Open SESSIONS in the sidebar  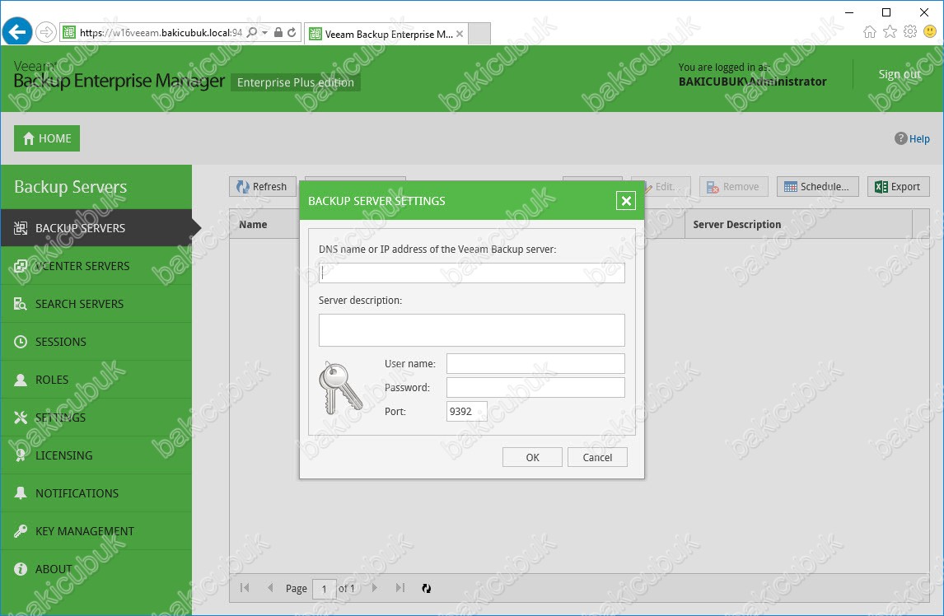(x=96, y=342)
